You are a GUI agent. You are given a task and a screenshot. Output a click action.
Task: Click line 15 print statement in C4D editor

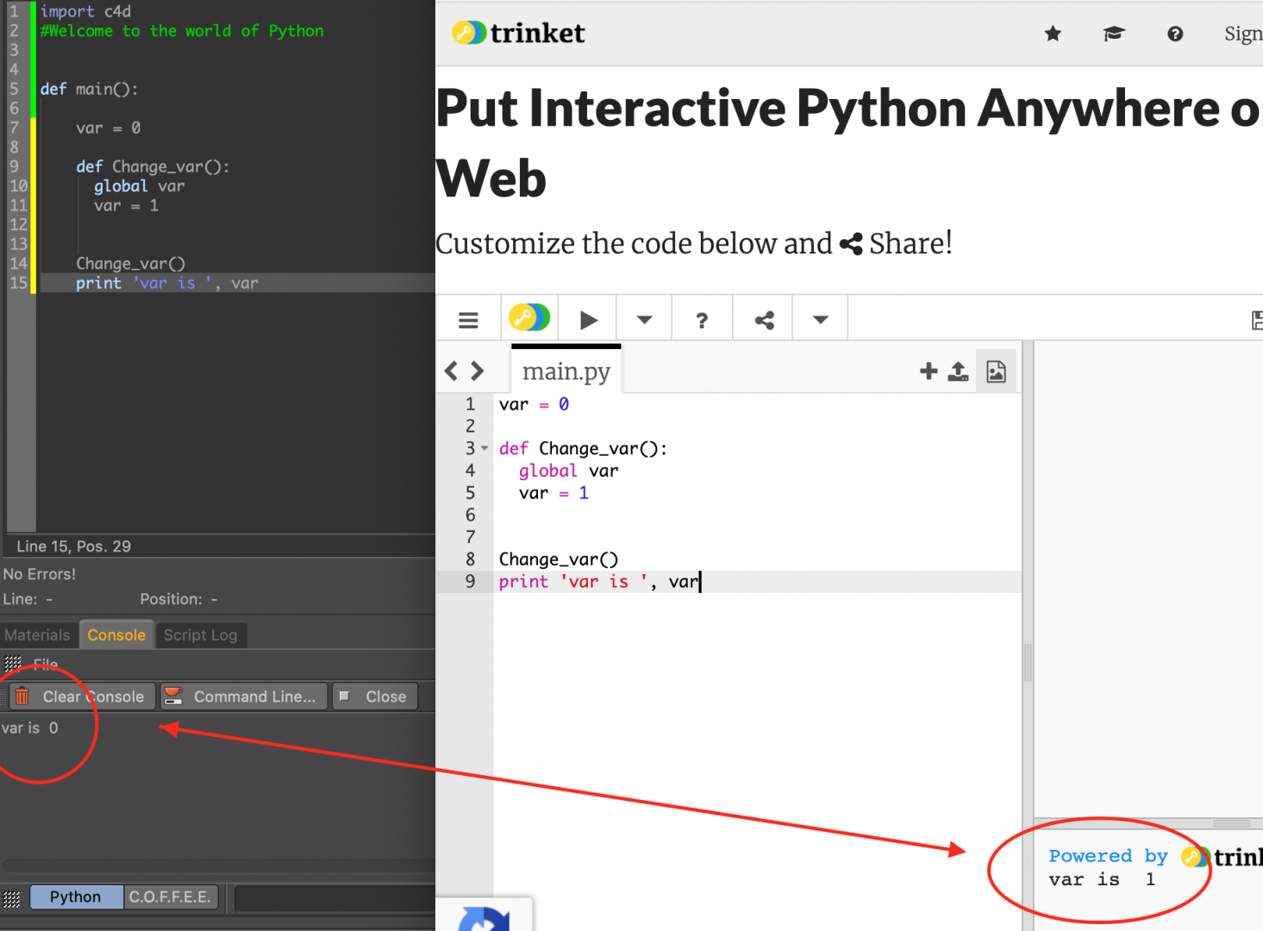166,283
